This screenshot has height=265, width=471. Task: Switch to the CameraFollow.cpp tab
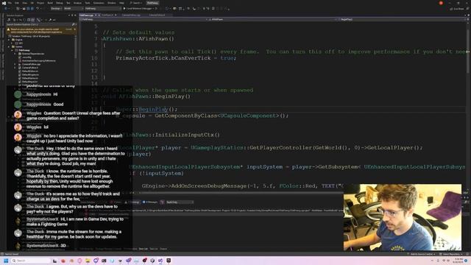[131, 15]
